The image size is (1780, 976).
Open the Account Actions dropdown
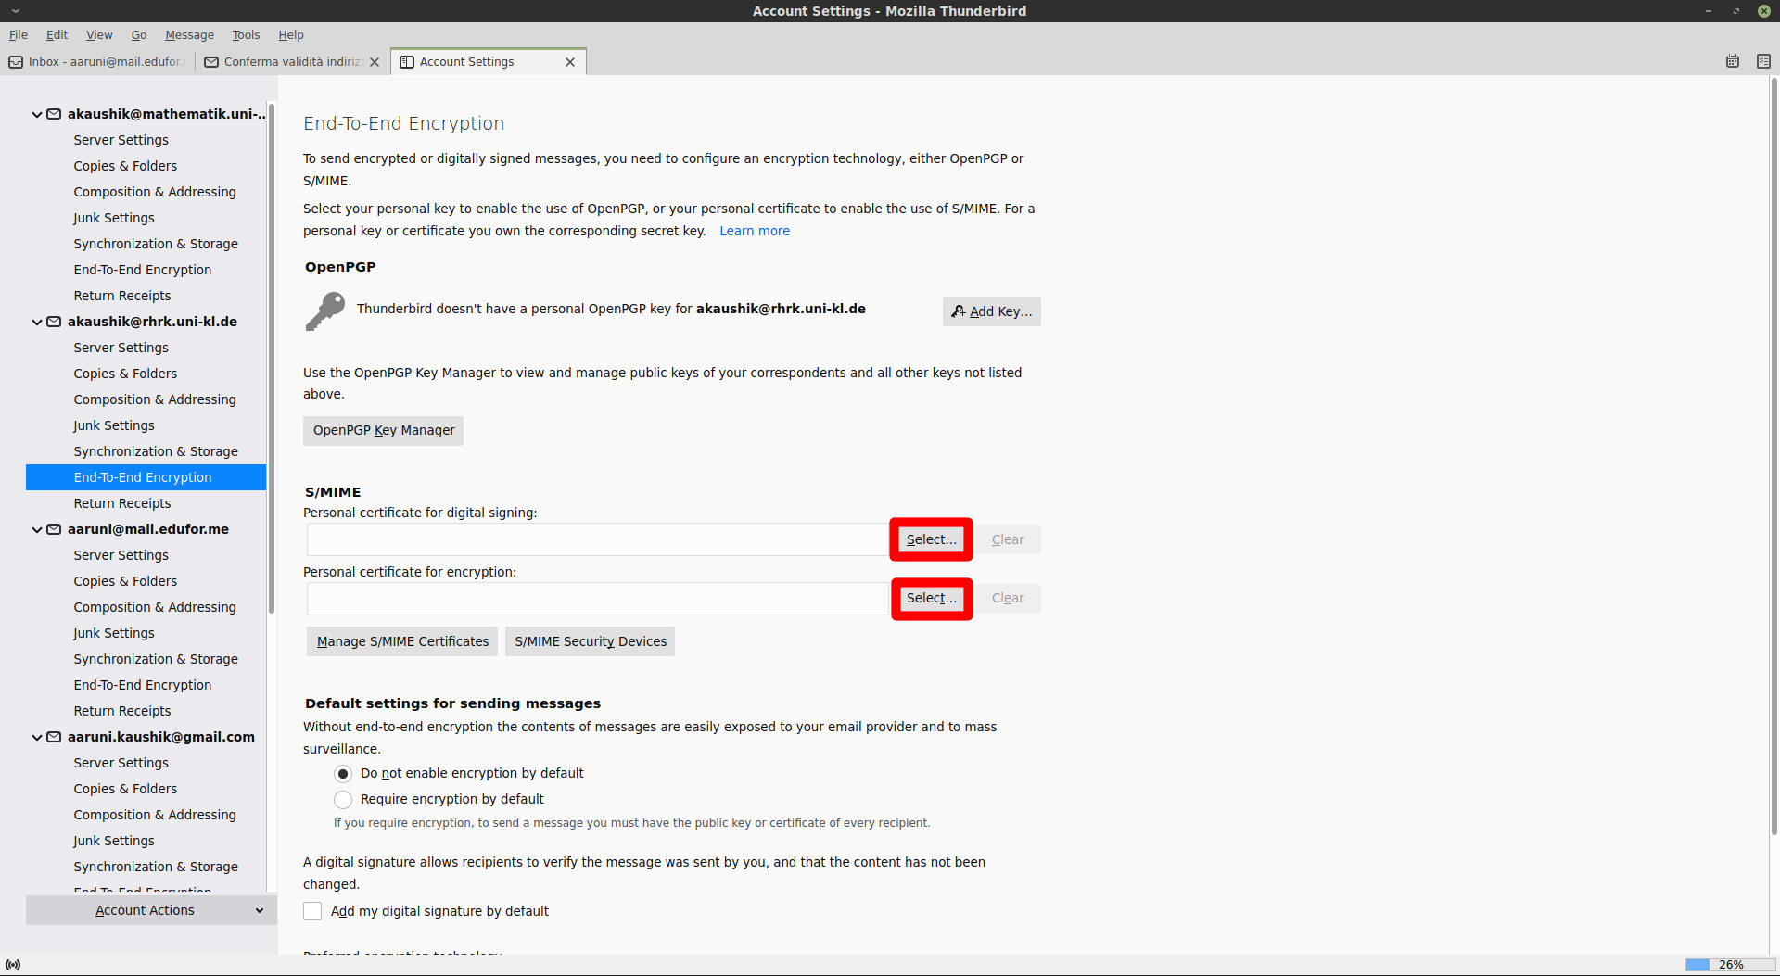coord(146,910)
